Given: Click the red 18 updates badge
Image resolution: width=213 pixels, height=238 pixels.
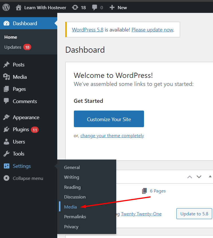Looking at the screenshot, I should [27, 47].
